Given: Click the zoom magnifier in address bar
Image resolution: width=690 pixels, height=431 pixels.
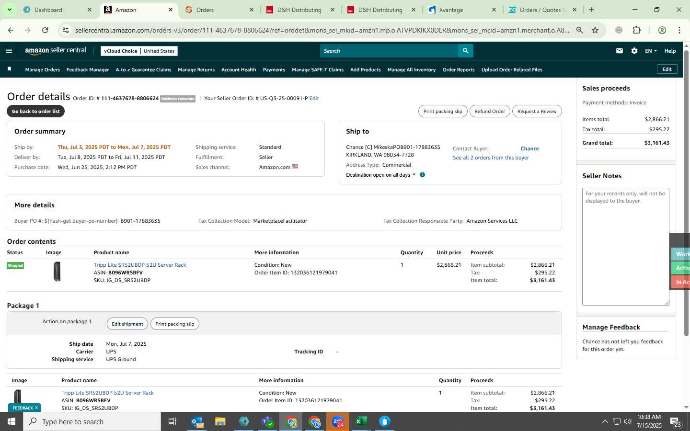Looking at the screenshot, I should (x=580, y=30).
